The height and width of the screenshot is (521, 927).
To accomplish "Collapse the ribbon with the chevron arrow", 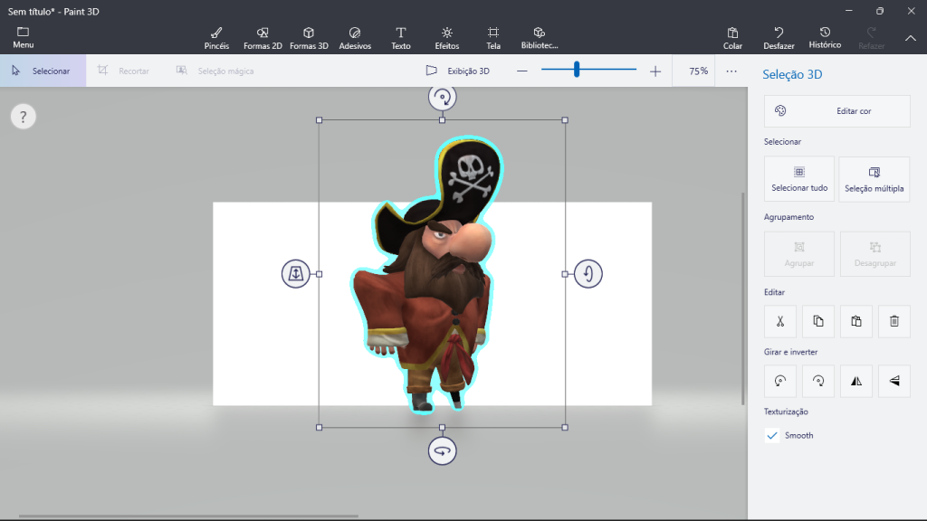I will [910, 38].
